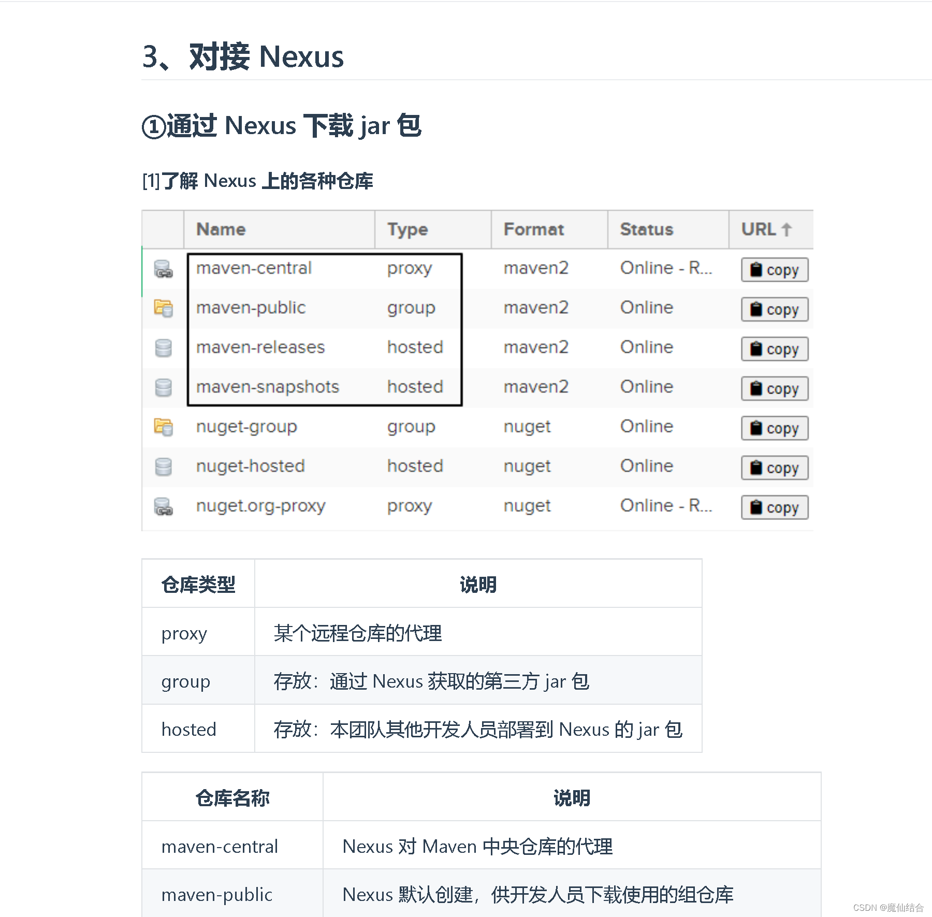Click the '[1]了解 Nexus 上的各种仓库' subheading
932x917 pixels.
[257, 181]
